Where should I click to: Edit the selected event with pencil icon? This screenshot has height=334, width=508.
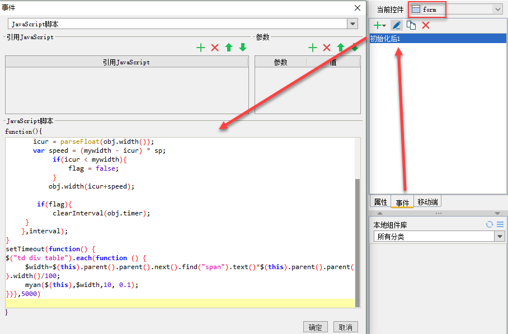(x=397, y=25)
